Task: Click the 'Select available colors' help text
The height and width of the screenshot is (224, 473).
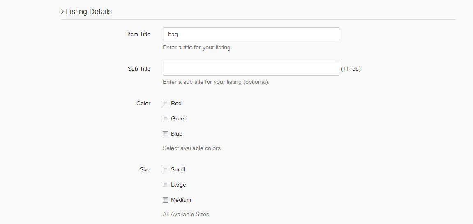Action: (x=192, y=148)
